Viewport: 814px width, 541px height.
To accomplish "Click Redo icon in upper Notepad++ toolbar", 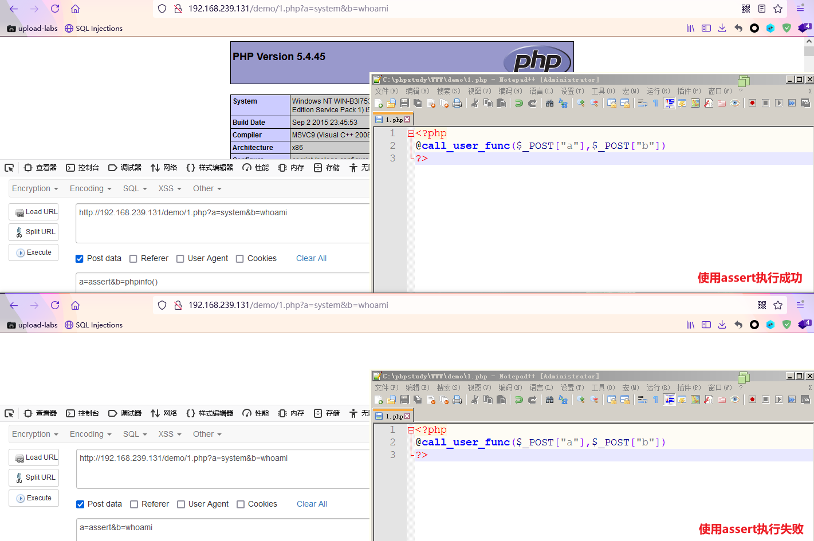I will pyautogui.click(x=532, y=103).
